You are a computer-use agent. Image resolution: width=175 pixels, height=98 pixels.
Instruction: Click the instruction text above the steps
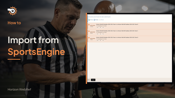[x=100, y=17]
